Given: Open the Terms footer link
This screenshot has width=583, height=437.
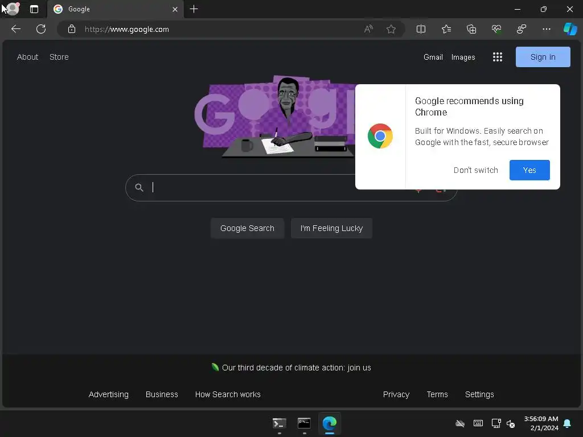Looking at the screenshot, I should click(437, 394).
